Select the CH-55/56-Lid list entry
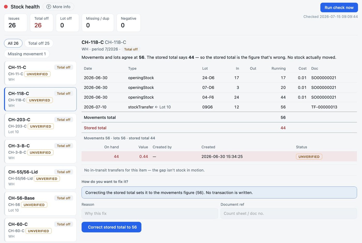This screenshot has width=362, height=243. click(x=40, y=178)
